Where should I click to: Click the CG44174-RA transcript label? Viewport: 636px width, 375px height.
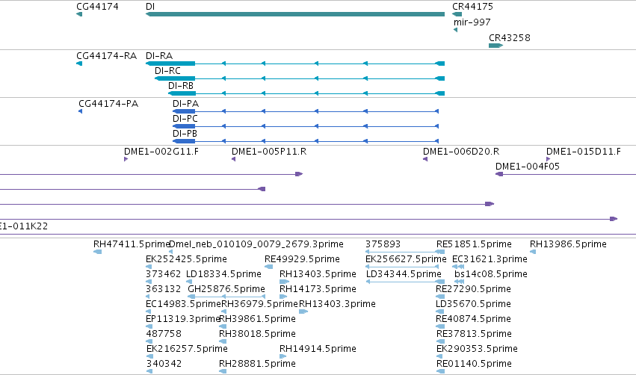tap(107, 56)
